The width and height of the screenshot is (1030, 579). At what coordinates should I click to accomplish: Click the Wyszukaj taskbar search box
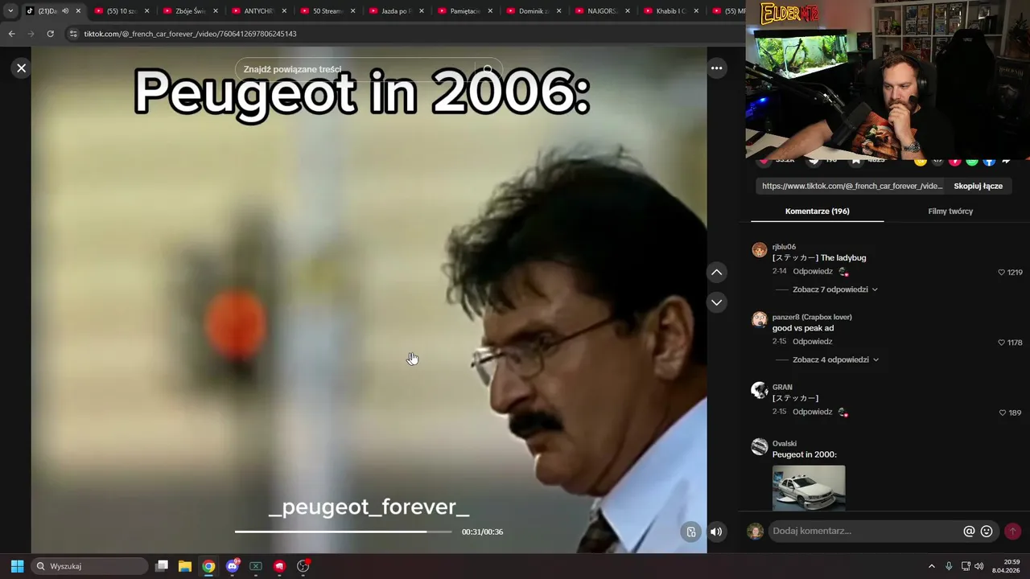[x=90, y=566]
